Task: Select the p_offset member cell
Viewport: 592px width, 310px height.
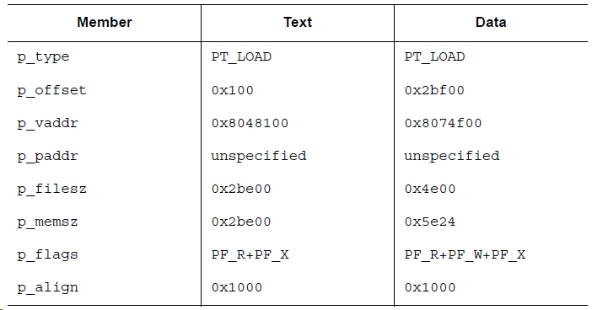Action: 51,90
